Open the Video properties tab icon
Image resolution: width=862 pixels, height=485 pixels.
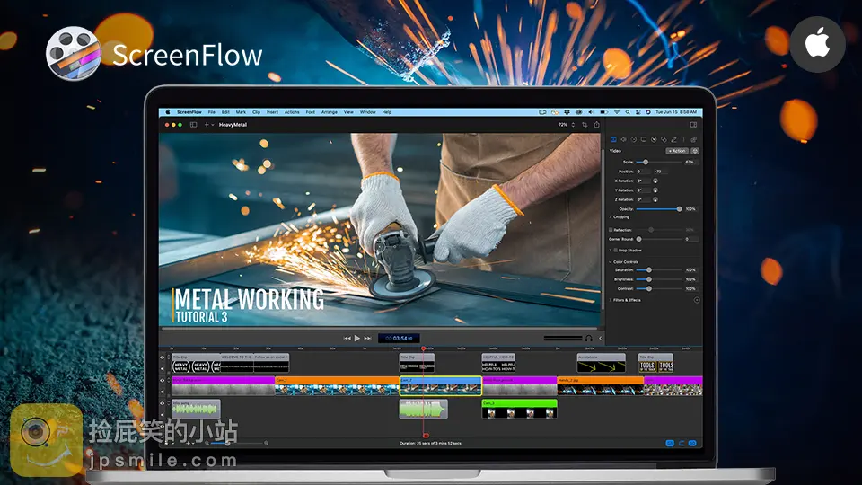(614, 139)
